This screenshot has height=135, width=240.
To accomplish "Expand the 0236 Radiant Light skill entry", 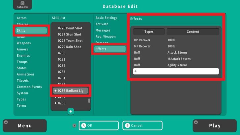I will (x=55, y=91).
